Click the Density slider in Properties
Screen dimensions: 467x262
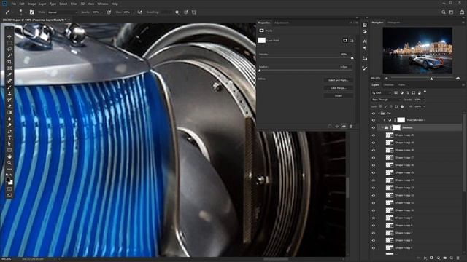pos(306,57)
